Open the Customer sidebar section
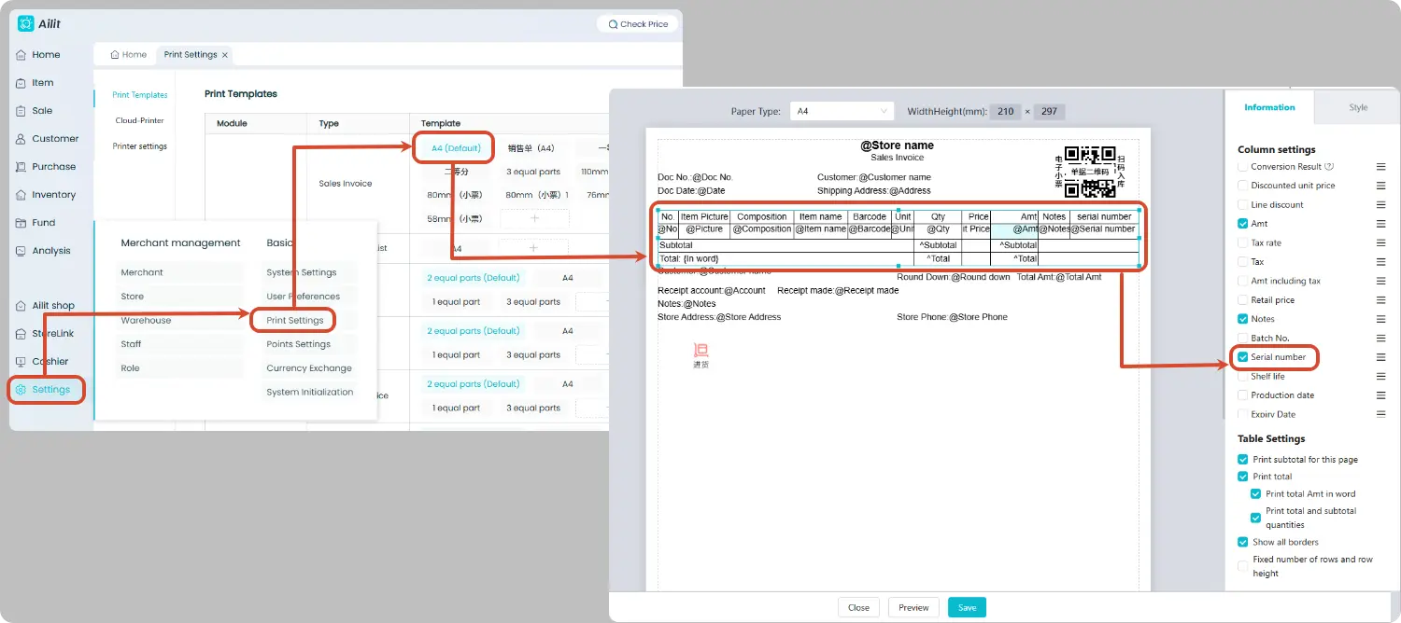This screenshot has width=1401, height=623. [48, 139]
